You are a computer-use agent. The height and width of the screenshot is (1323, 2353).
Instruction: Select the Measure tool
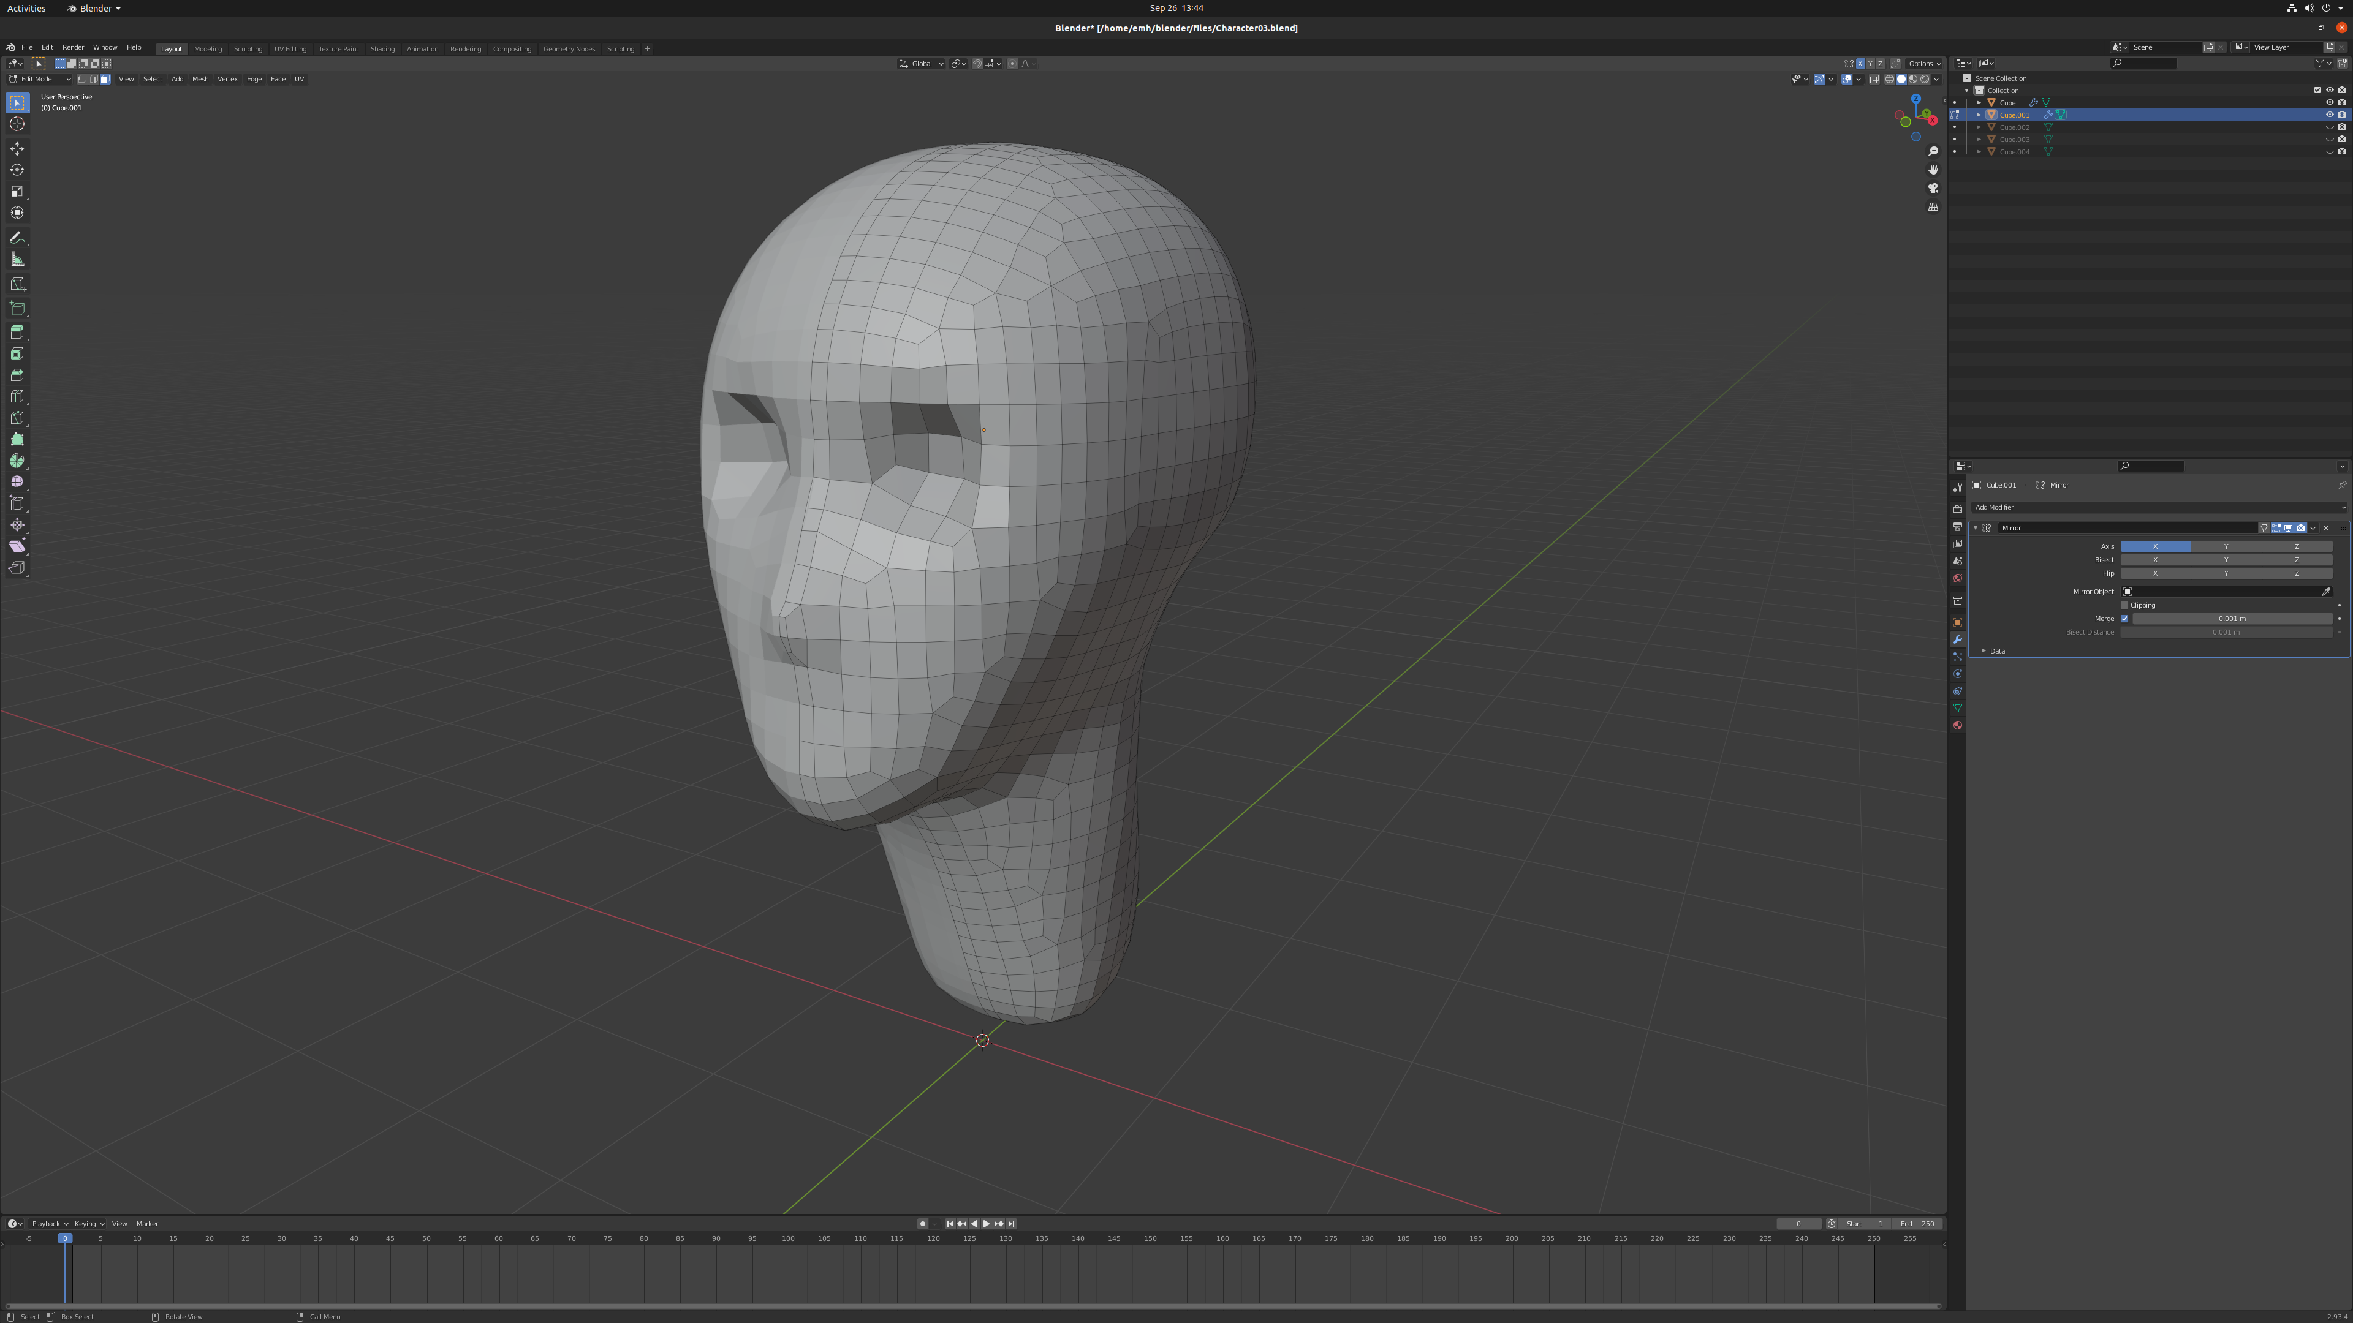17,259
